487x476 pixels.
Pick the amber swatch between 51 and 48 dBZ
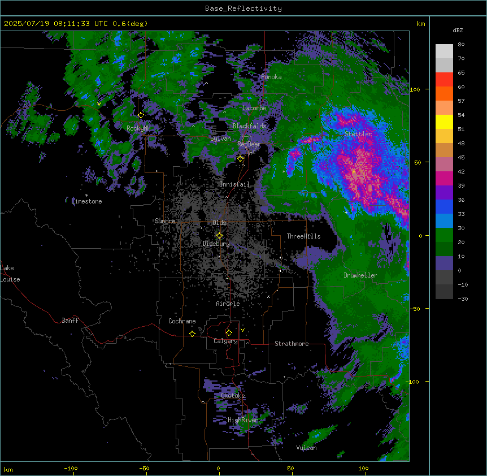tap(444, 136)
